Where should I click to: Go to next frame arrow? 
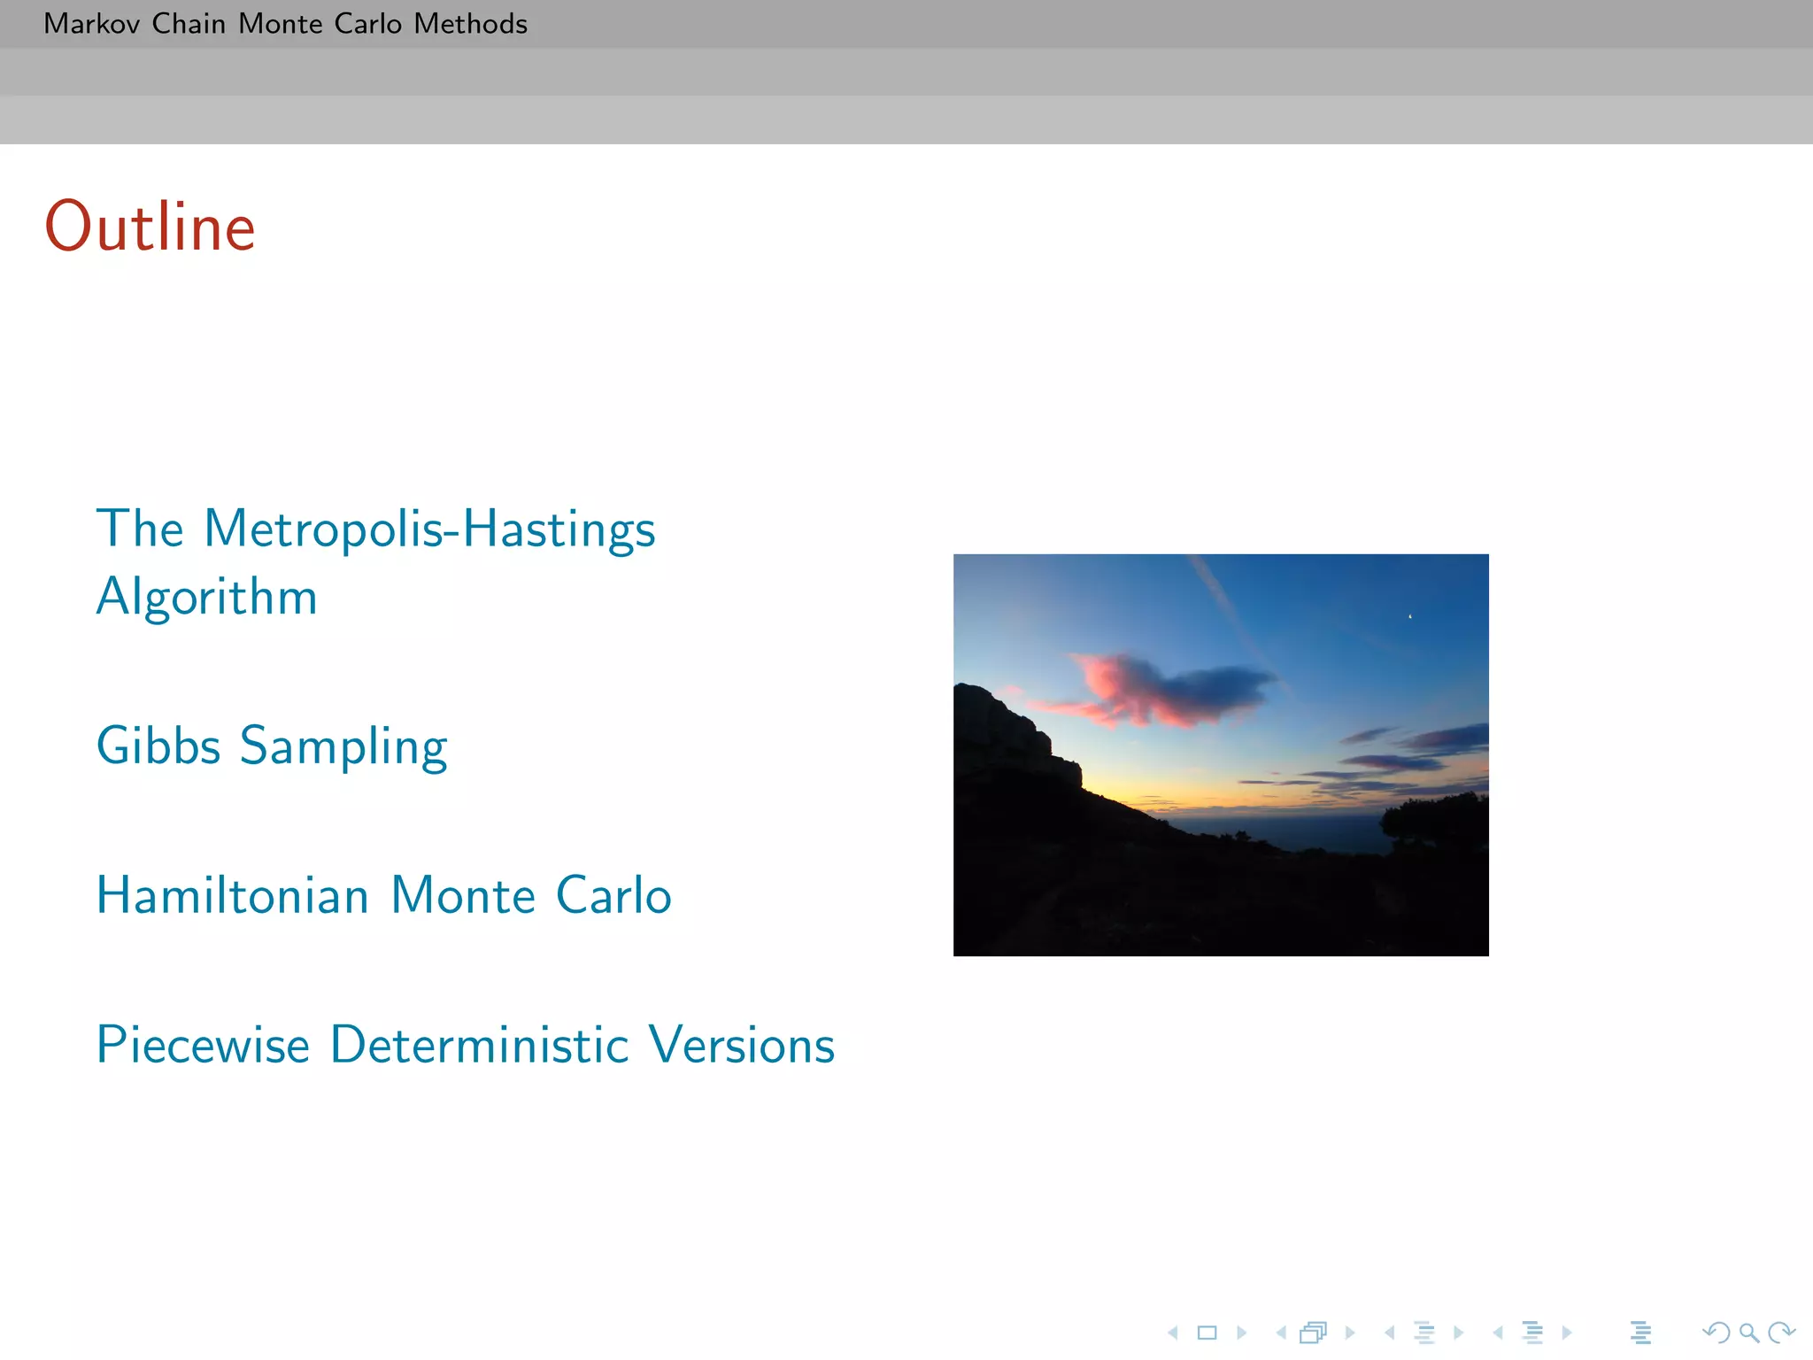point(1350,1333)
